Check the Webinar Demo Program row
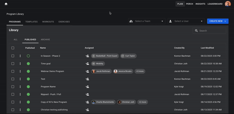Viewport: 234px width, 114px height. coord(13,71)
